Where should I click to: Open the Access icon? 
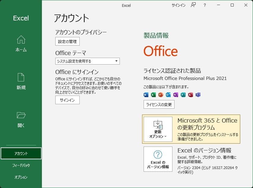191,95
